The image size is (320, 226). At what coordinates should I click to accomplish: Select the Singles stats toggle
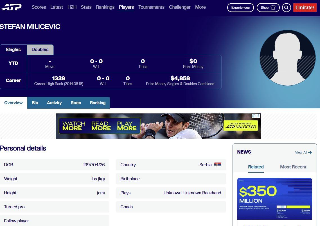13,49
